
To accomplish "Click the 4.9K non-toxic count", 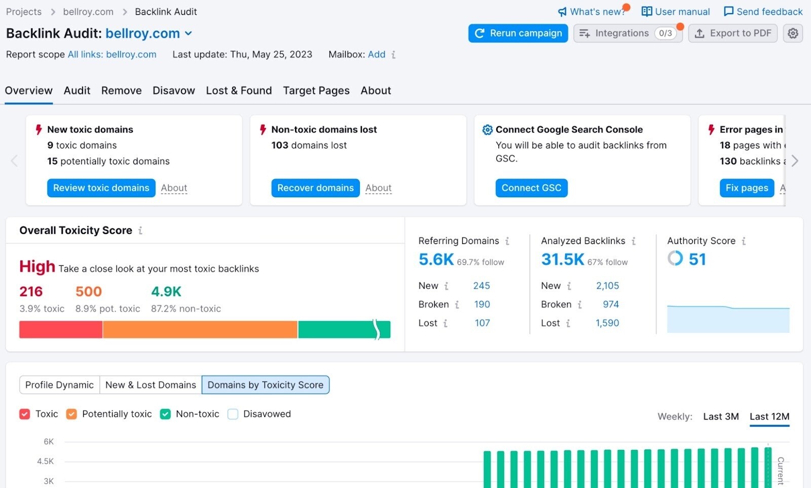I will (x=166, y=292).
